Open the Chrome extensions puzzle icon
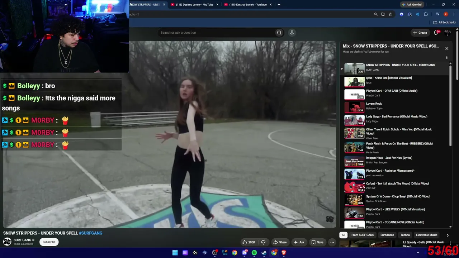Screen dimensions: 459x258 426,14
